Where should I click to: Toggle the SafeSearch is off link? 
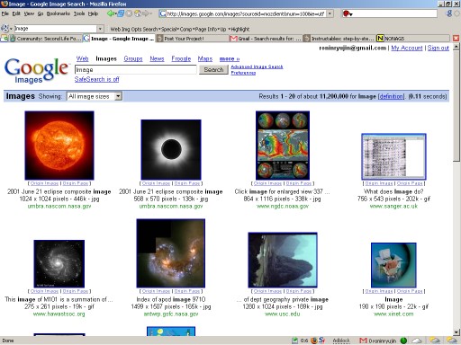96,79
